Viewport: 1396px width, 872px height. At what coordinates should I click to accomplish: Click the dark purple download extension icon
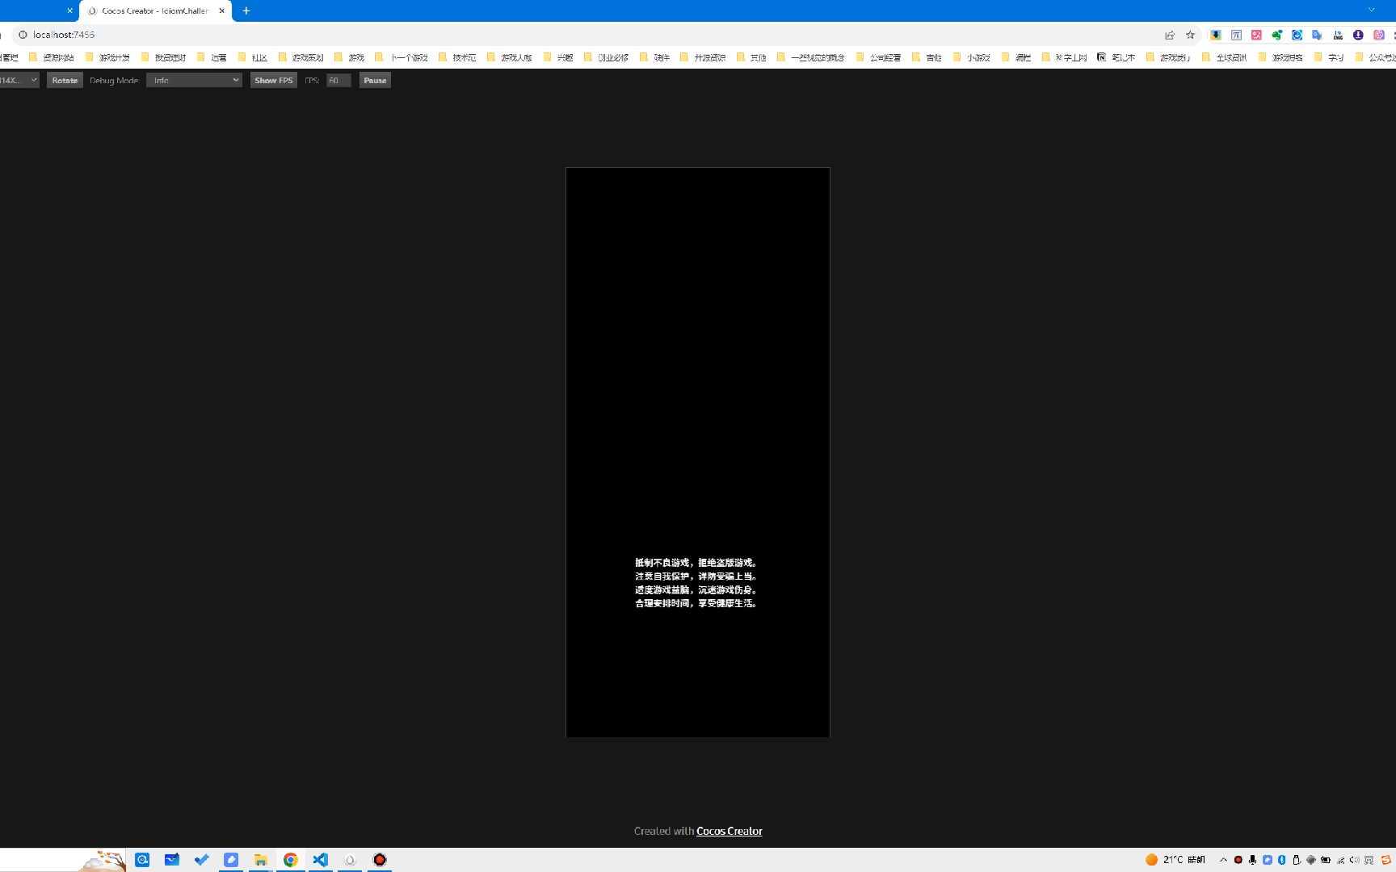point(1358,35)
